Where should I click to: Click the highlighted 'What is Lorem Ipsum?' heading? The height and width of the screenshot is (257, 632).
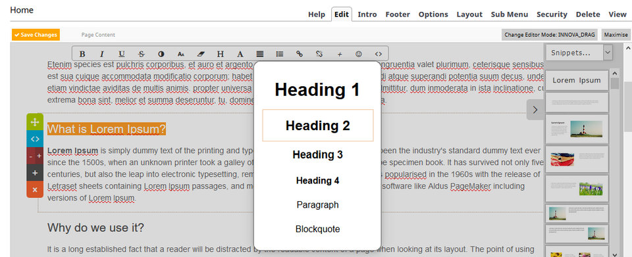point(107,129)
